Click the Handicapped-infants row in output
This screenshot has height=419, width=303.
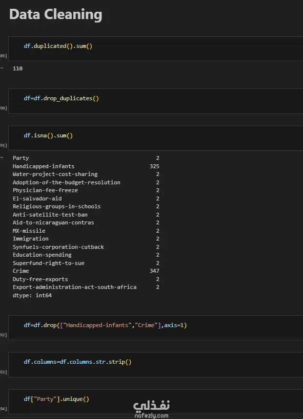click(x=43, y=166)
